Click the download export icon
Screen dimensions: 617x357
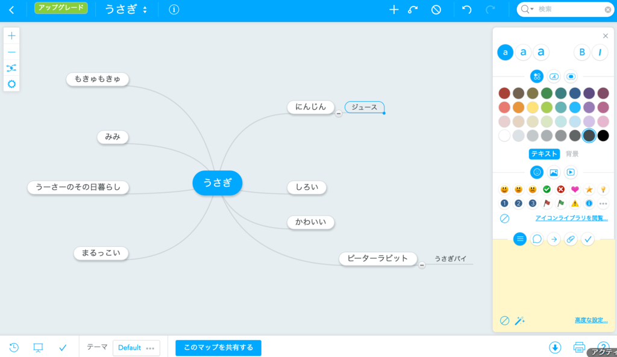click(555, 347)
